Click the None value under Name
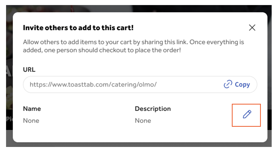The height and width of the screenshot is (153, 279). point(31,121)
